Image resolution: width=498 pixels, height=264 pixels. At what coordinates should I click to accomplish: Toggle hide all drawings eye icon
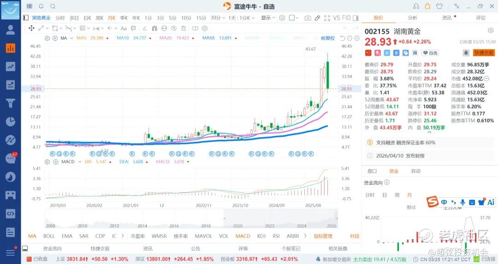pyautogui.click(x=174, y=28)
